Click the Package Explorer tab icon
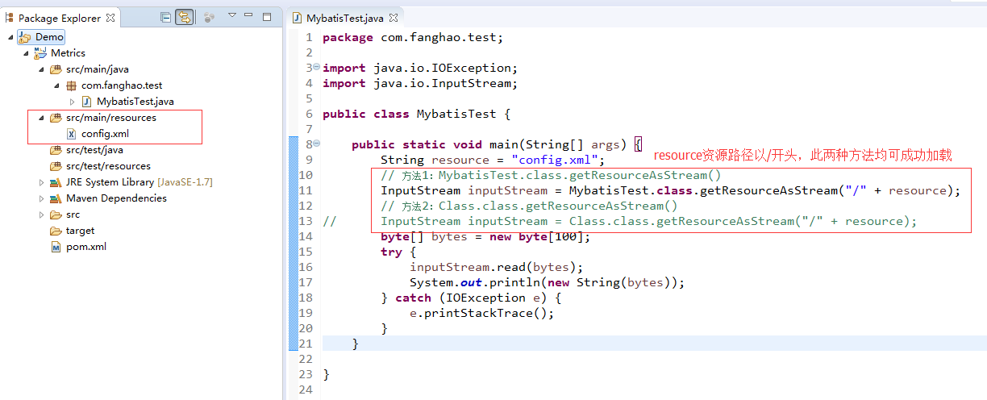This screenshot has width=987, height=400. (x=10, y=17)
